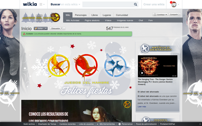Click the Artículo Destacado mockingjay icon
This screenshot has width=202, height=126.
pos(145,48)
